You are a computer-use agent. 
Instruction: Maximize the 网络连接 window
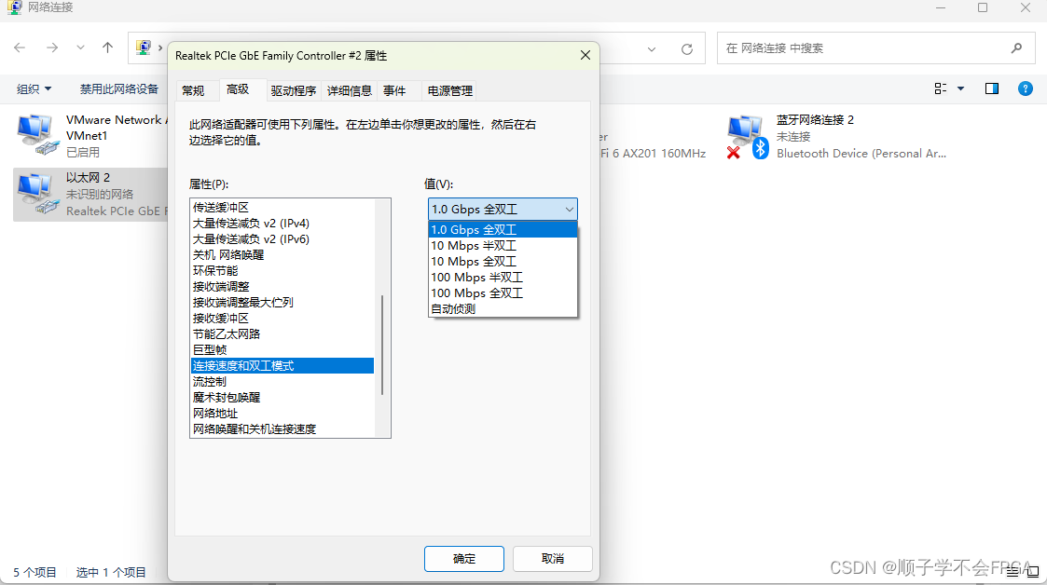click(x=983, y=7)
